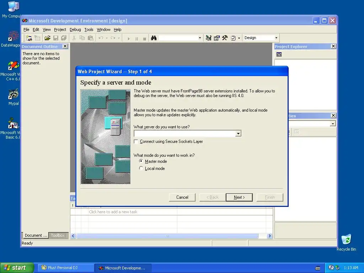The height and width of the screenshot is (273, 364).
Task: Click the Find text input field
Action: tap(178, 38)
